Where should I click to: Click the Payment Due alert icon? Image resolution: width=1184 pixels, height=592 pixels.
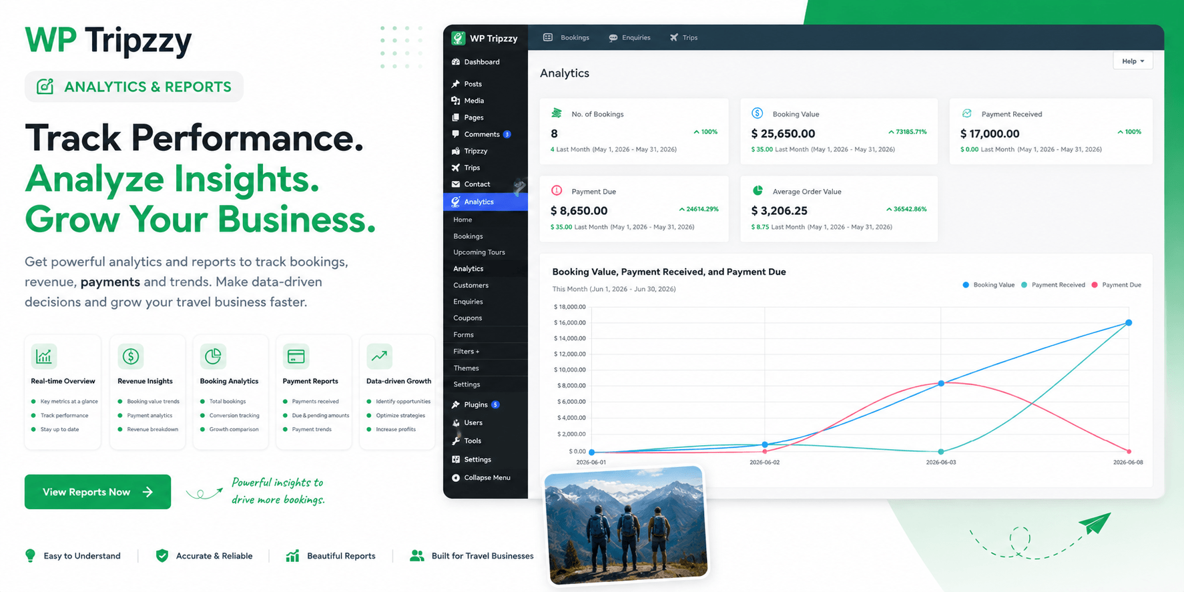[x=557, y=191]
